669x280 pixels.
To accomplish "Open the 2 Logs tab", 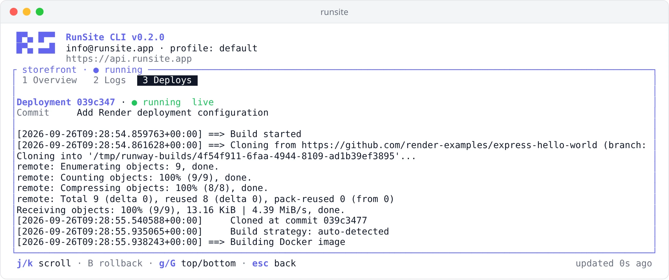I will click(x=110, y=80).
